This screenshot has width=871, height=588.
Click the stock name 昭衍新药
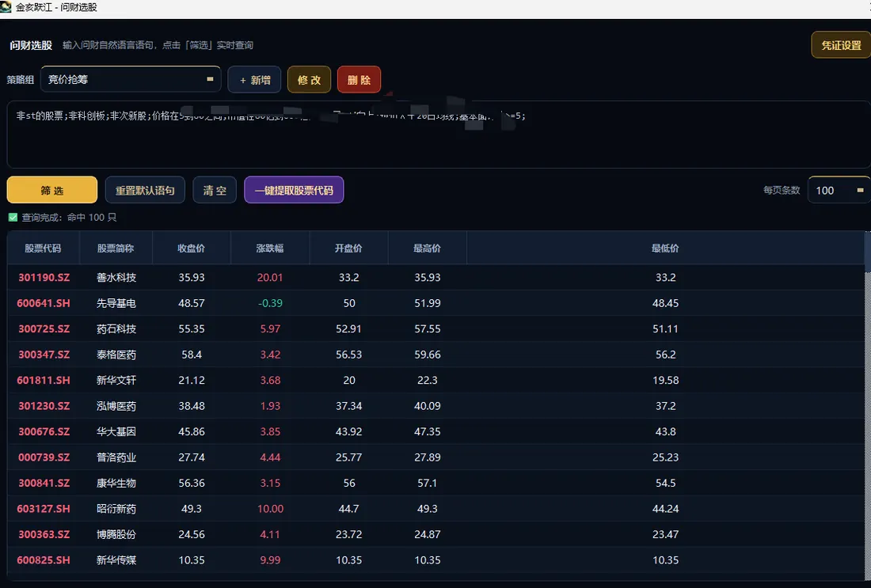pos(116,509)
